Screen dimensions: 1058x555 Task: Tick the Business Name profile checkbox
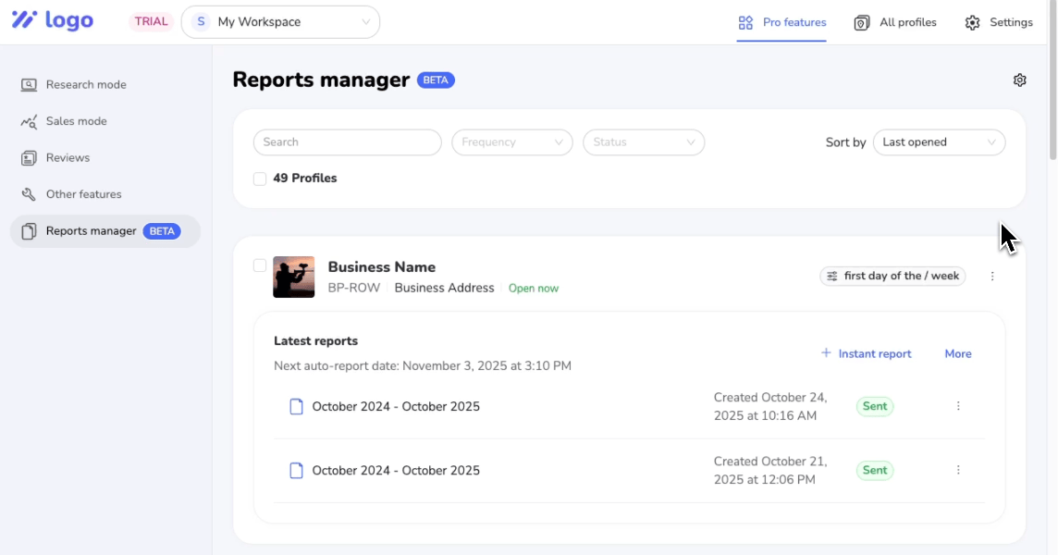pos(260,266)
